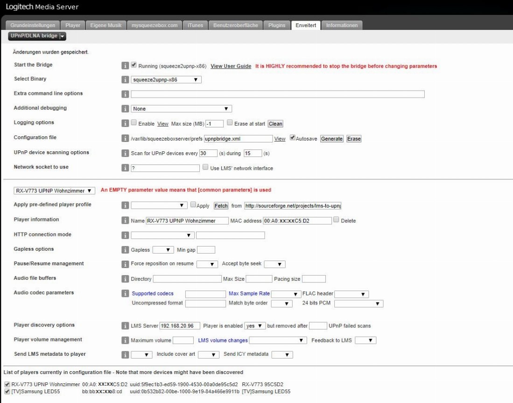
Task: Switch to Grundeinstellungen tab
Action: pos(33,25)
